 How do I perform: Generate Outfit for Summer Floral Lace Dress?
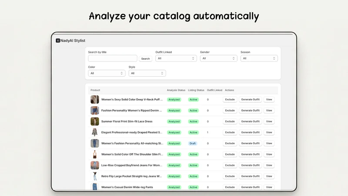coord(251,122)
